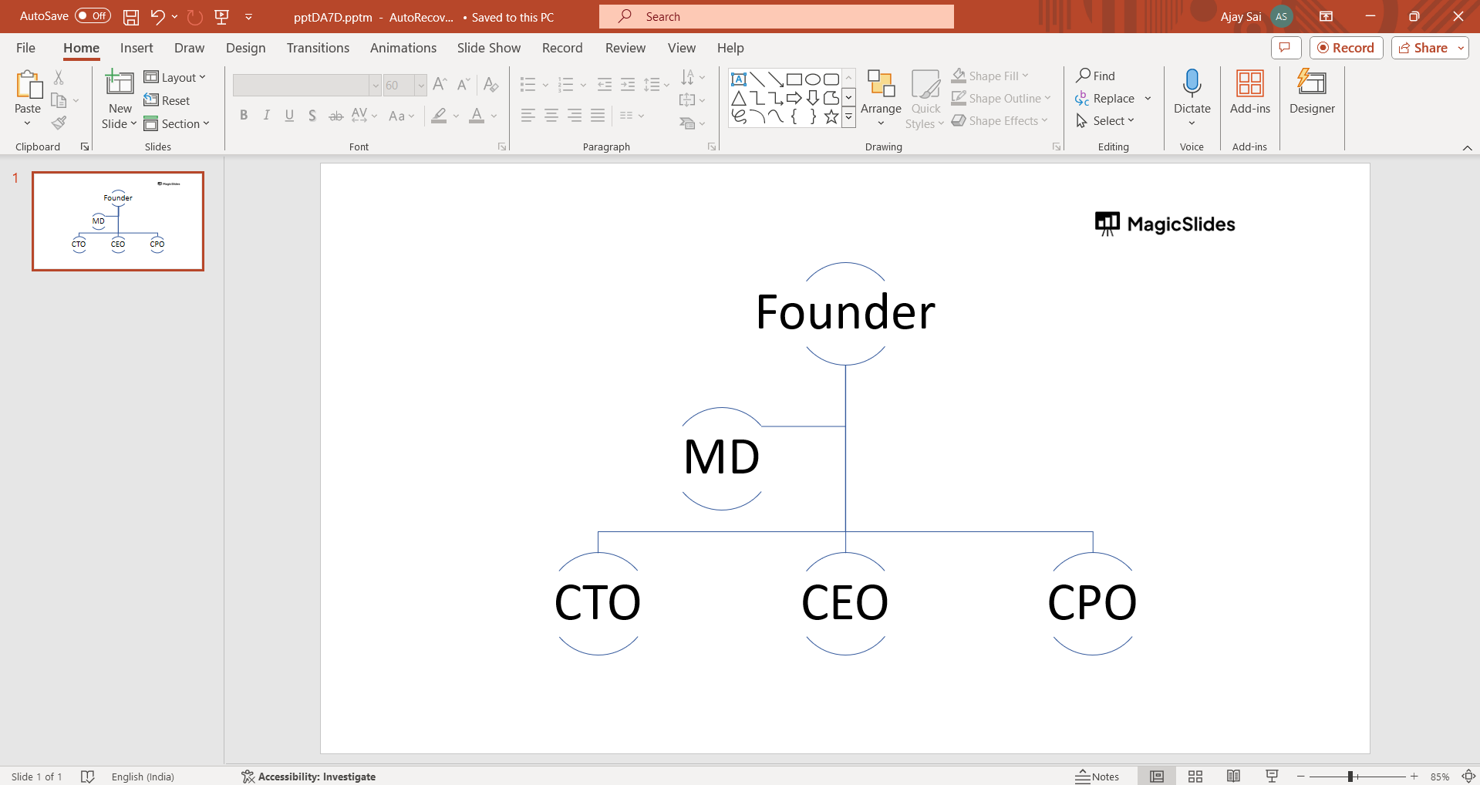Click the Undo arrow icon

point(157,17)
